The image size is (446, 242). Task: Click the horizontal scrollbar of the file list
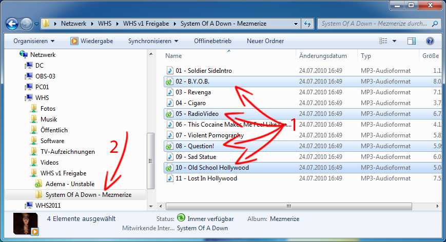pyautogui.click(x=289, y=206)
